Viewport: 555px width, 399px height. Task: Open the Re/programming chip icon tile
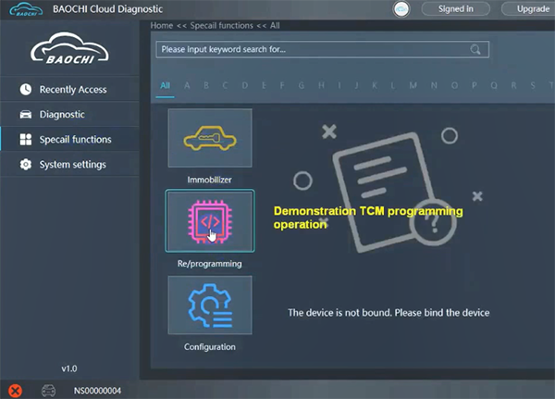point(210,220)
